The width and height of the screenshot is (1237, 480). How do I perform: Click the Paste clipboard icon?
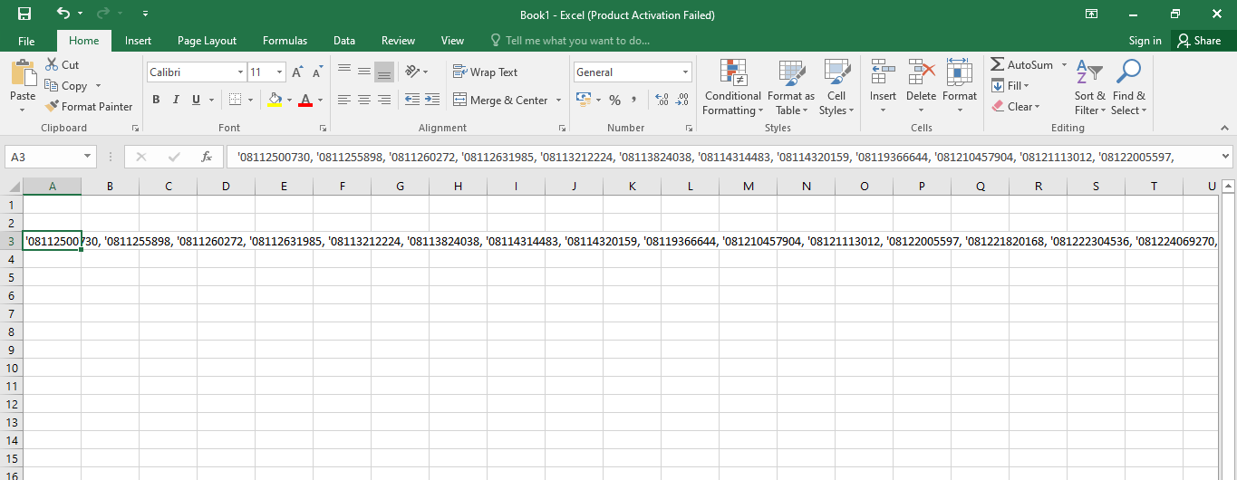click(x=23, y=72)
